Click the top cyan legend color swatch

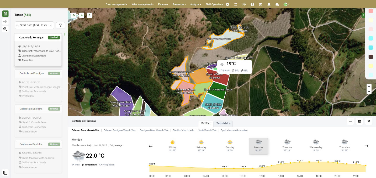tap(371, 38)
